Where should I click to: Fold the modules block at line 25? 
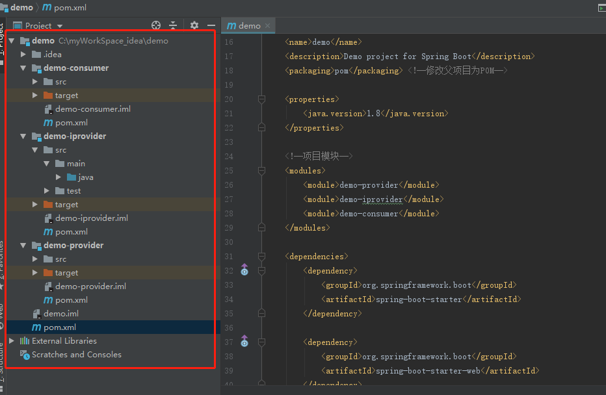click(x=261, y=171)
